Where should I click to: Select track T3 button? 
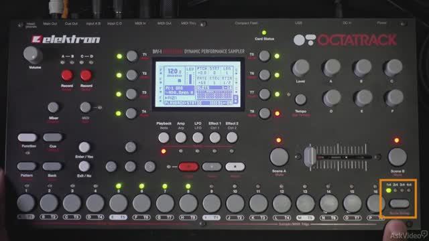coord(131,94)
